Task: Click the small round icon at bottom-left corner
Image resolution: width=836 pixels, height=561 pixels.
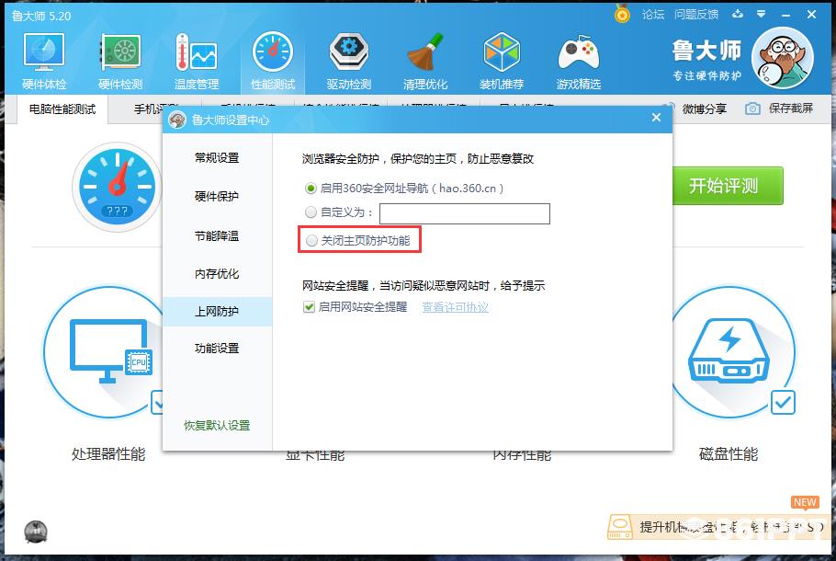Action: [36, 532]
